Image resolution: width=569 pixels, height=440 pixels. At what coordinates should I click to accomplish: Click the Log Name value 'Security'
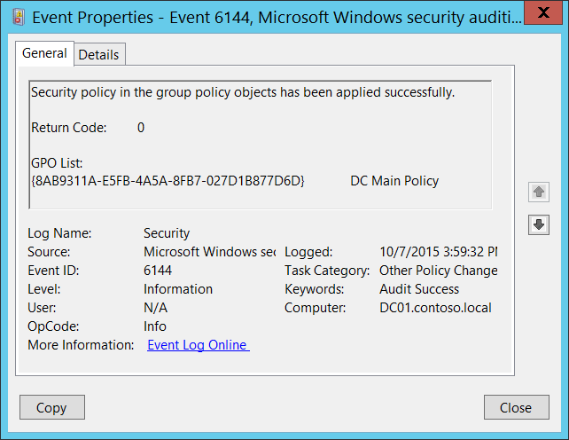click(167, 233)
